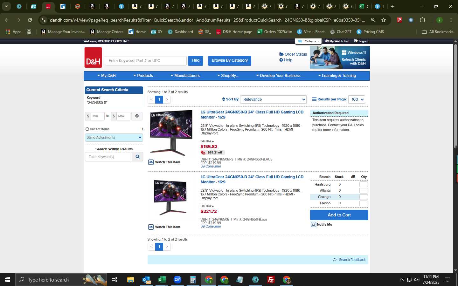Expand the My D&H menu
Viewport: 458px width, 286px height.
click(106, 76)
